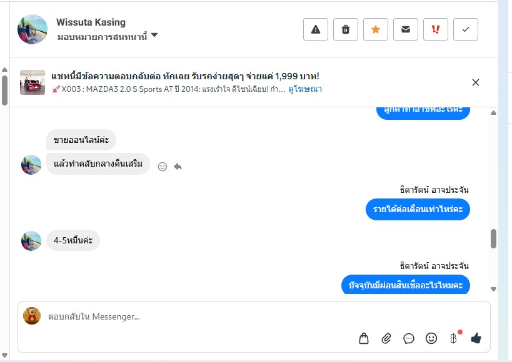The width and height of the screenshot is (512, 362).
Task: Click the Mazda ad thumbnail image
Action: pos(33,82)
